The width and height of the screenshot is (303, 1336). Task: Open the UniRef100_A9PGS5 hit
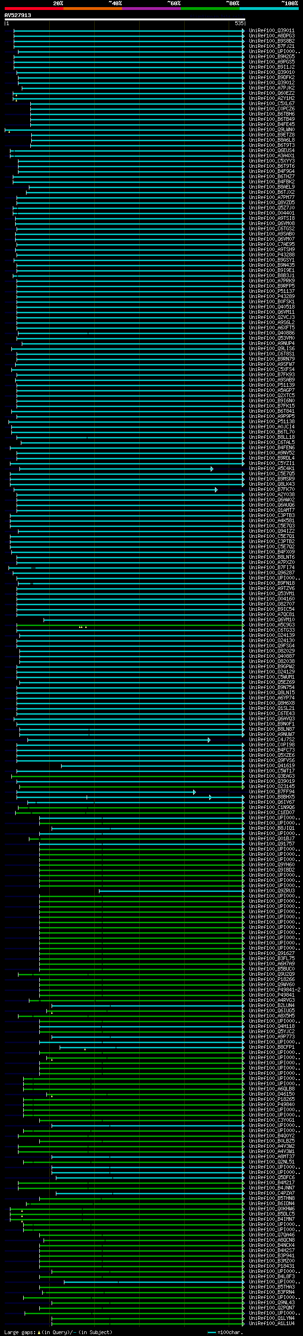(x=272, y=62)
